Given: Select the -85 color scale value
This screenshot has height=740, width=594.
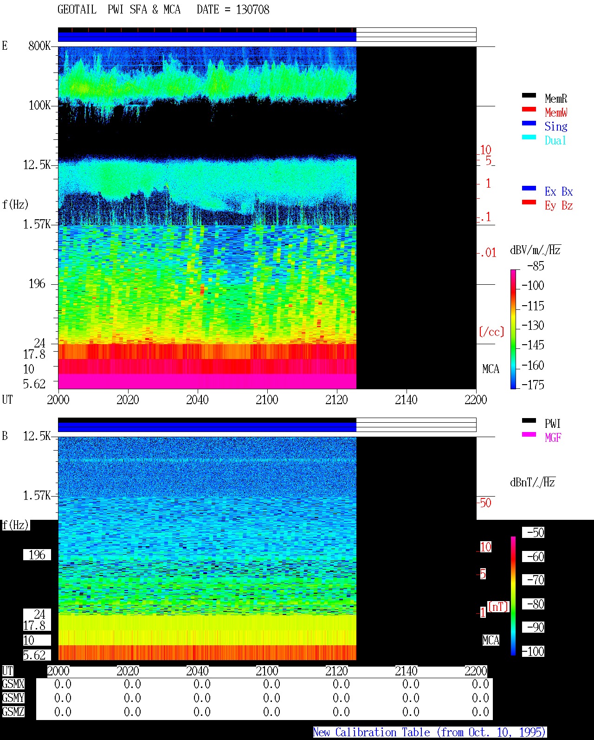Looking at the screenshot, I should (536, 266).
